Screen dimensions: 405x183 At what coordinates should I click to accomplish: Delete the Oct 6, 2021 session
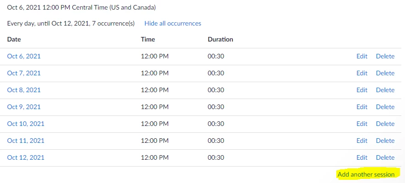tap(385, 56)
